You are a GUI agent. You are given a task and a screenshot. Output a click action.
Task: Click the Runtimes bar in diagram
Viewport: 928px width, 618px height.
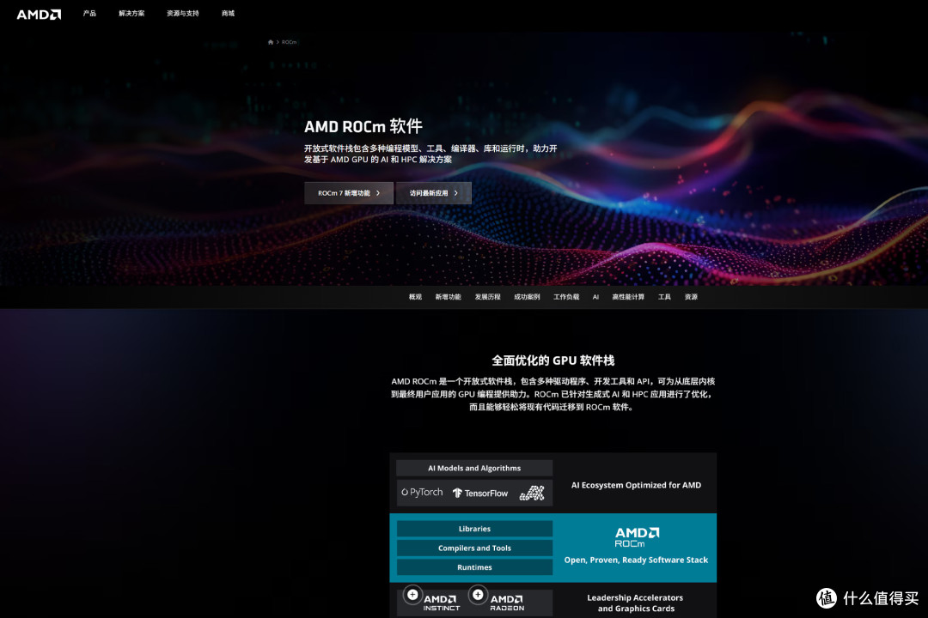tap(474, 567)
